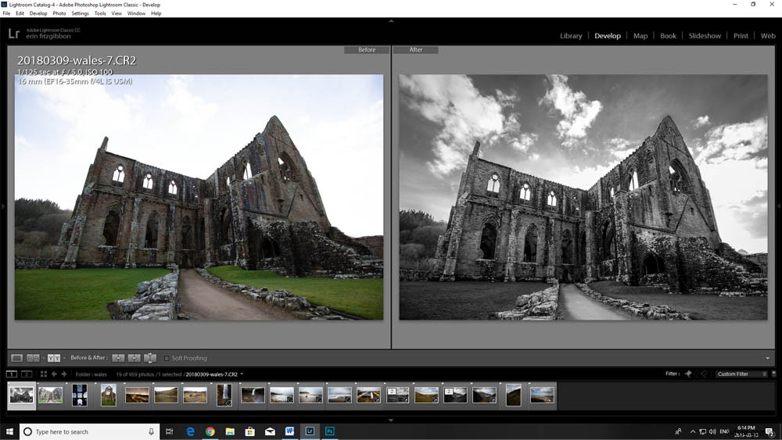Open the Library module
This screenshot has height=440, width=782.
pyautogui.click(x=571, y=36)
